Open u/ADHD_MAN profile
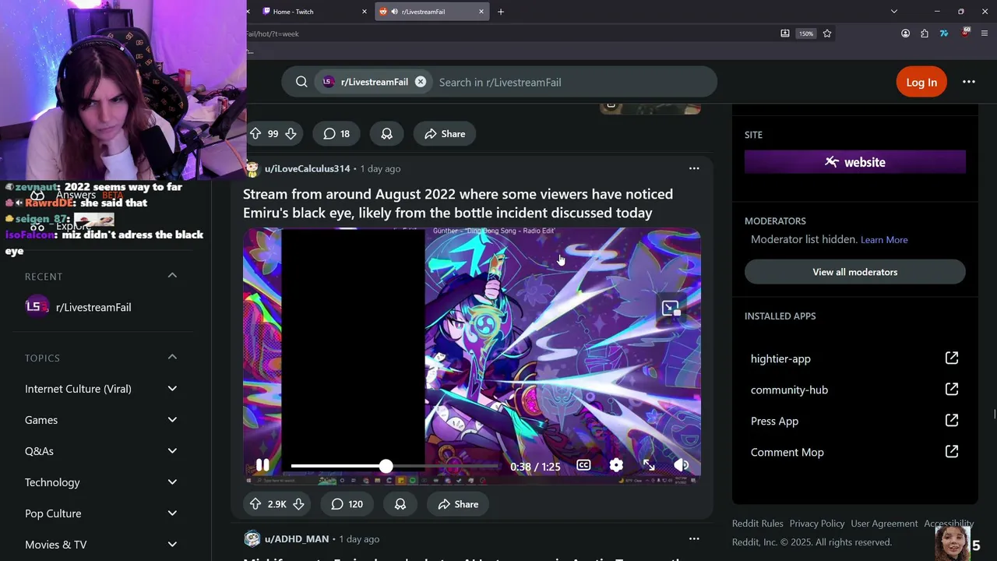The width and height of the screenshot is (997, 561). (297, 539)
